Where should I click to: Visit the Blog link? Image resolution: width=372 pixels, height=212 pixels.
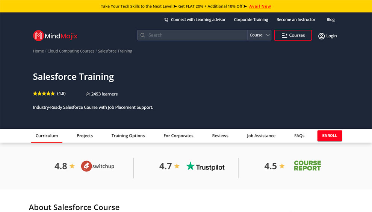click(331, 20)
